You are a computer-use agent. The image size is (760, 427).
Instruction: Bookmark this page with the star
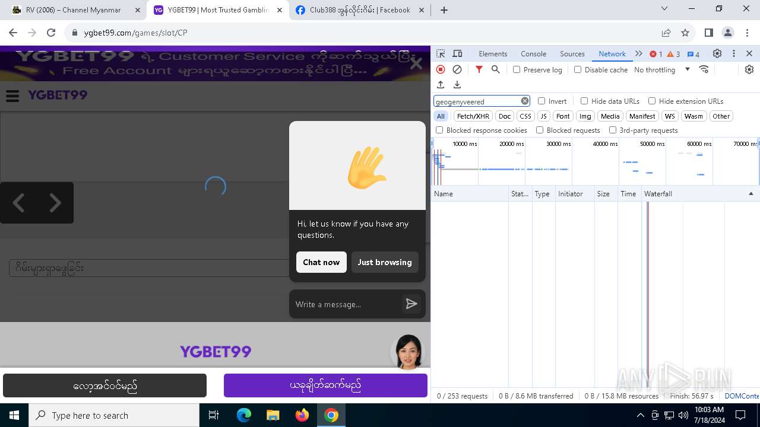pos(685,33)
